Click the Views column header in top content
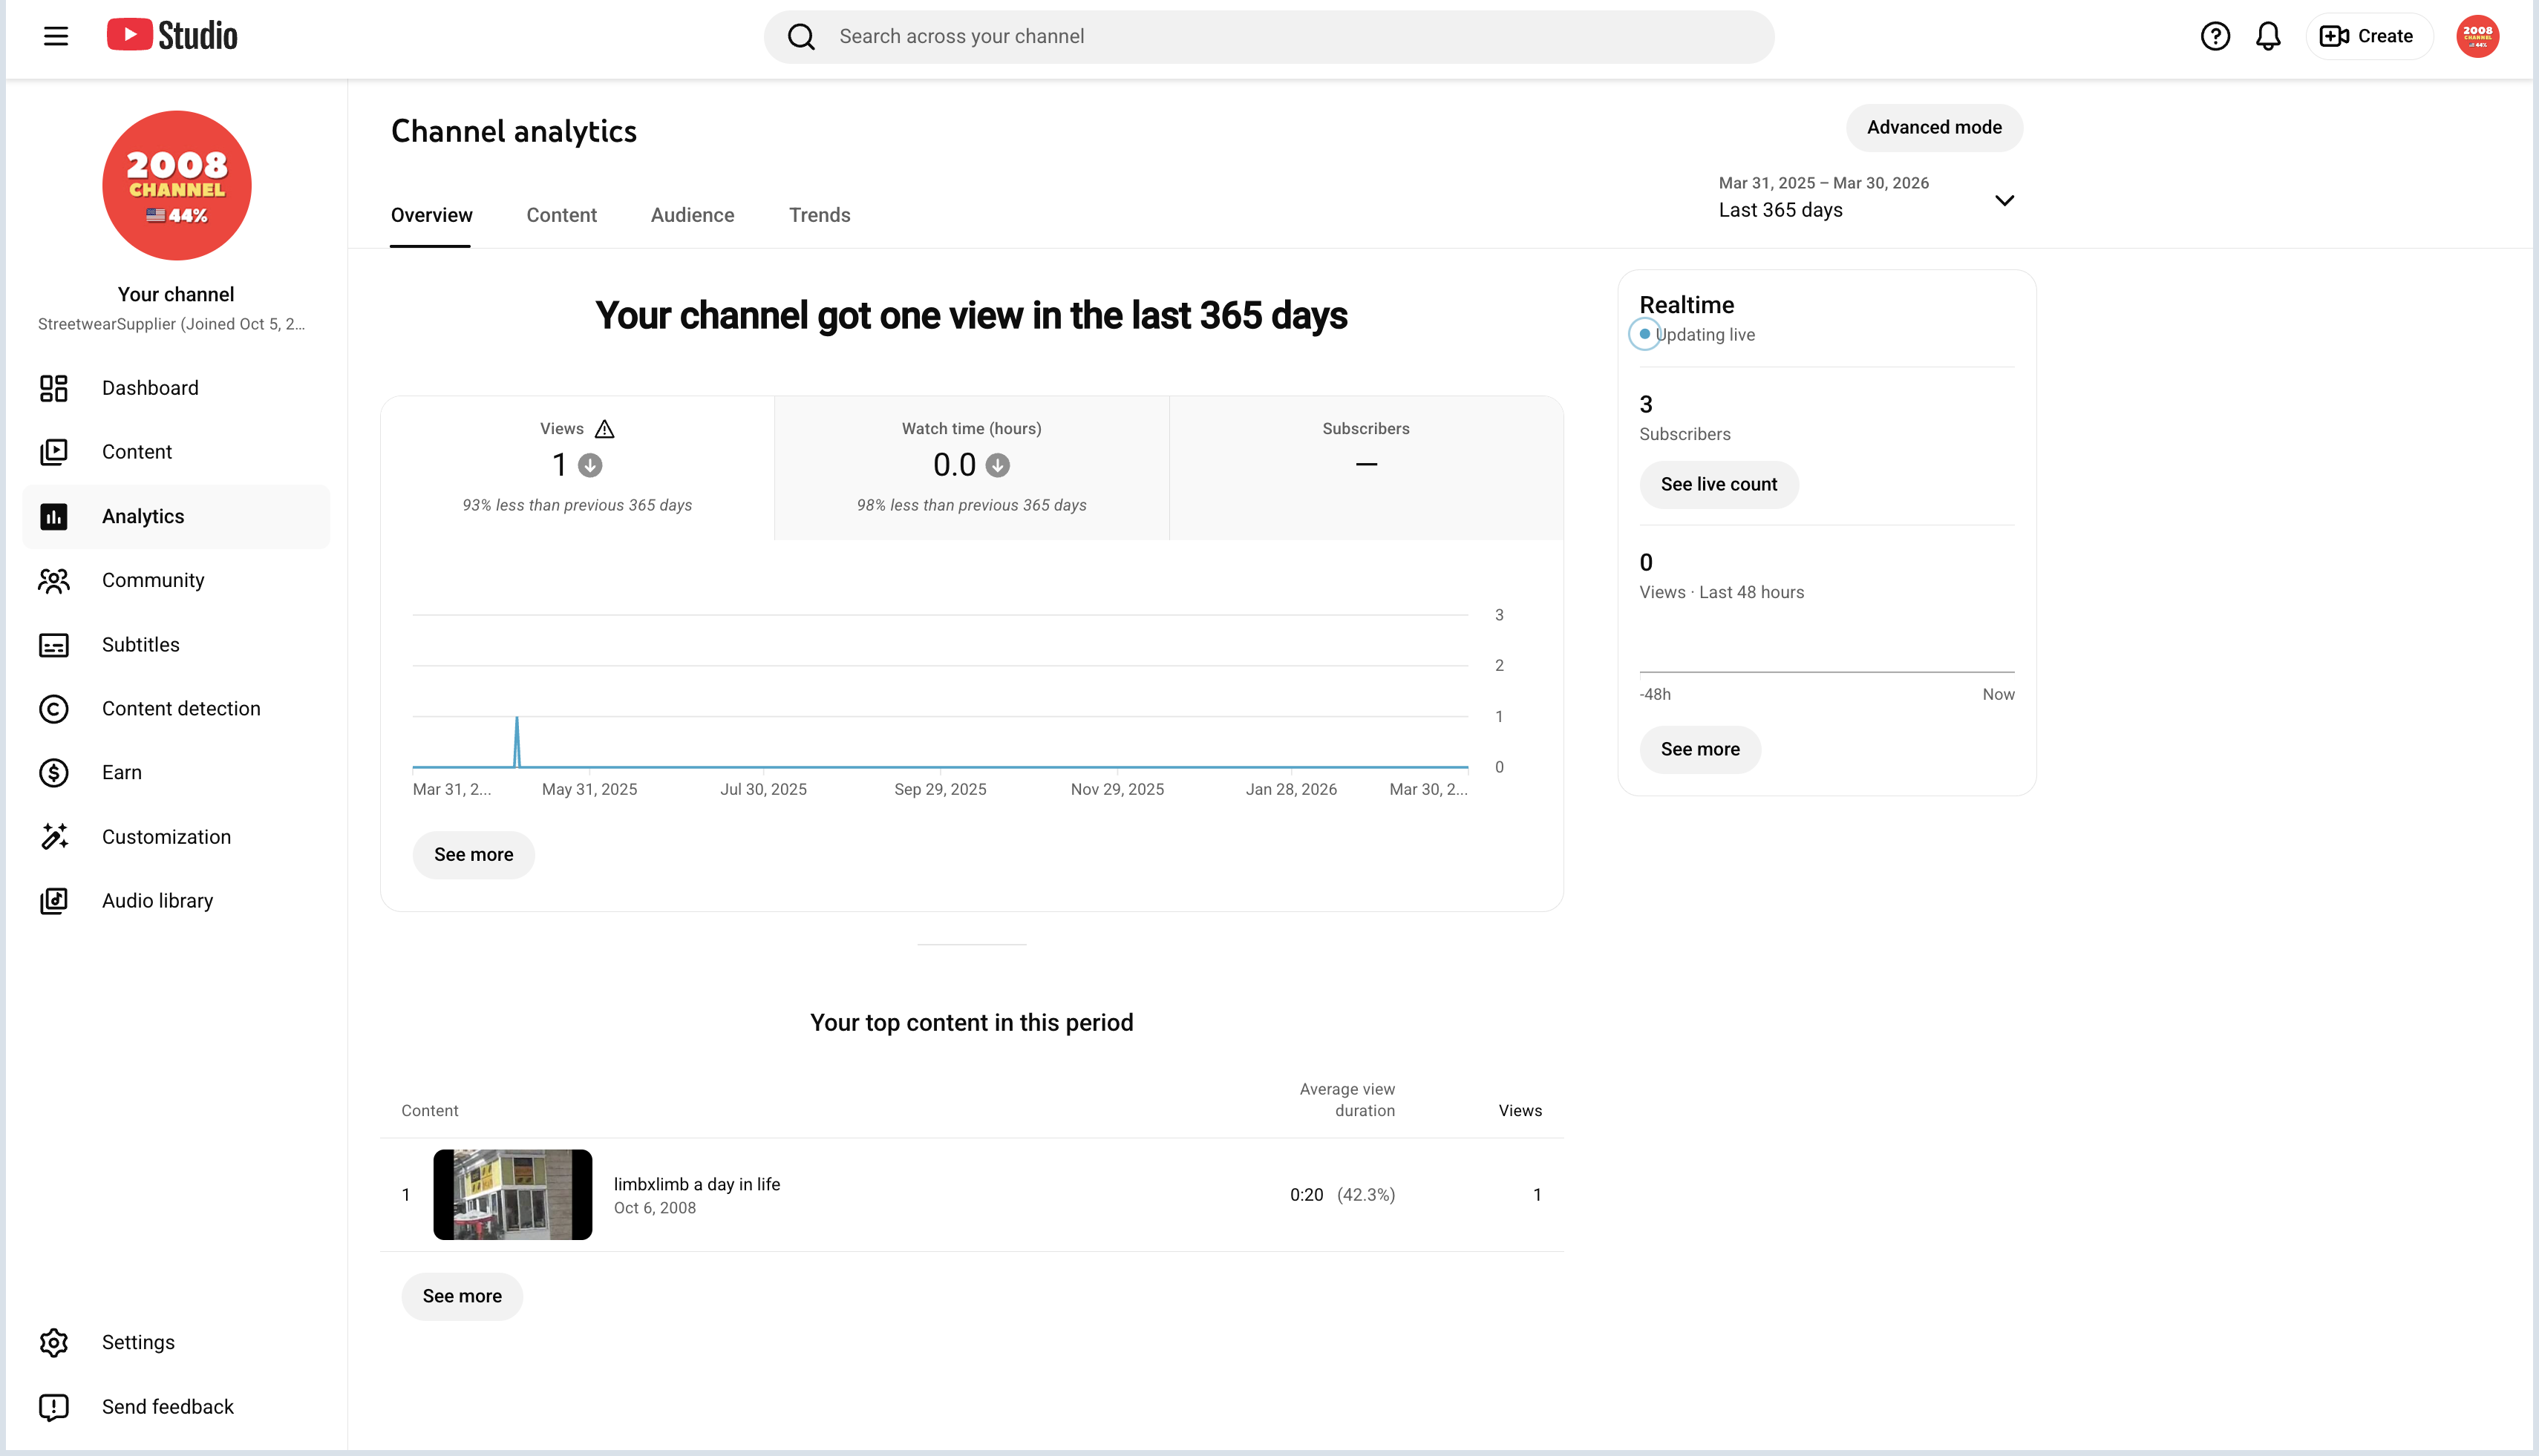Image resolution: width=2539 pixels, height=1456 pixels. coord(1520,1111)
